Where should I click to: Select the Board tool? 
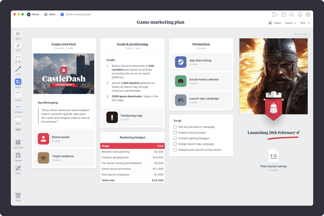18,81
